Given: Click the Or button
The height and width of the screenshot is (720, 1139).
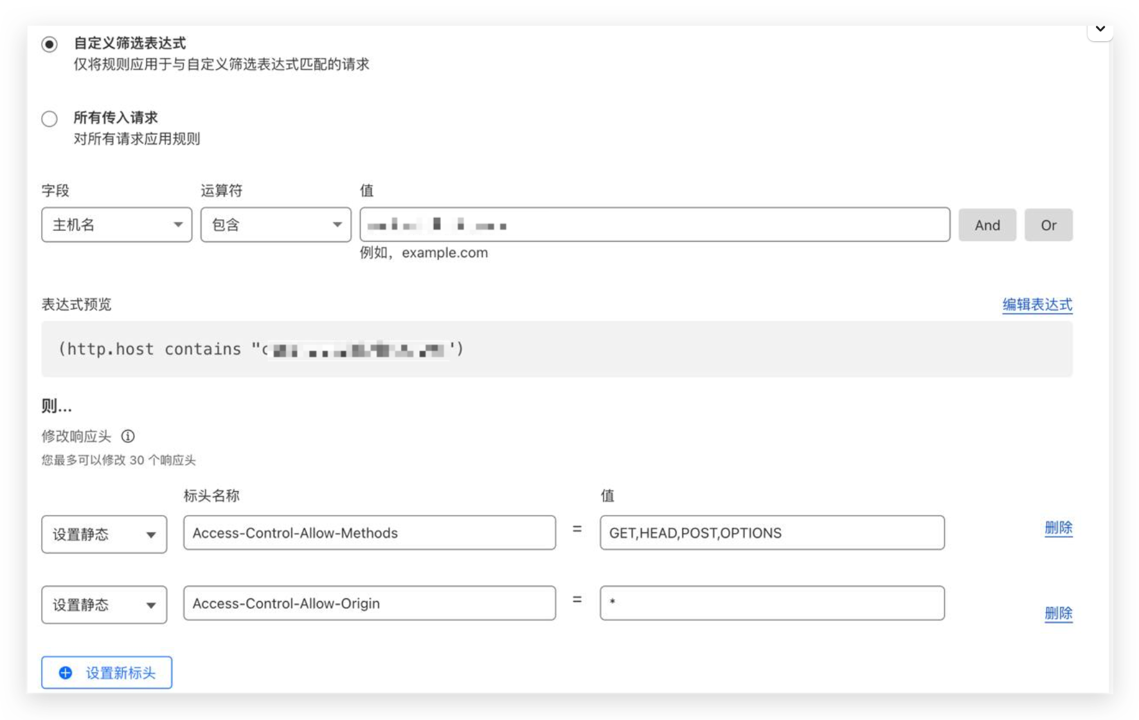Looking at the screenshot, I should (1048, 225).
